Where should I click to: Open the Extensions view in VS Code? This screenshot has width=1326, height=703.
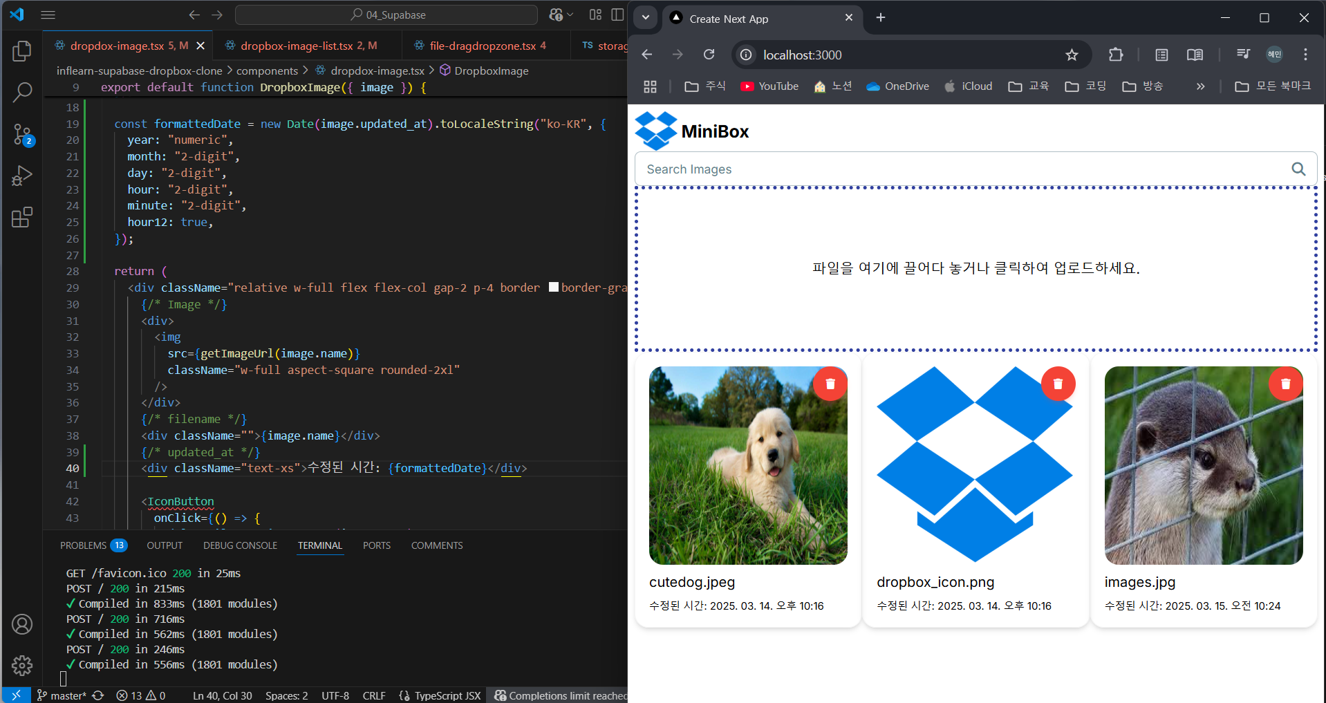[22, 218]
